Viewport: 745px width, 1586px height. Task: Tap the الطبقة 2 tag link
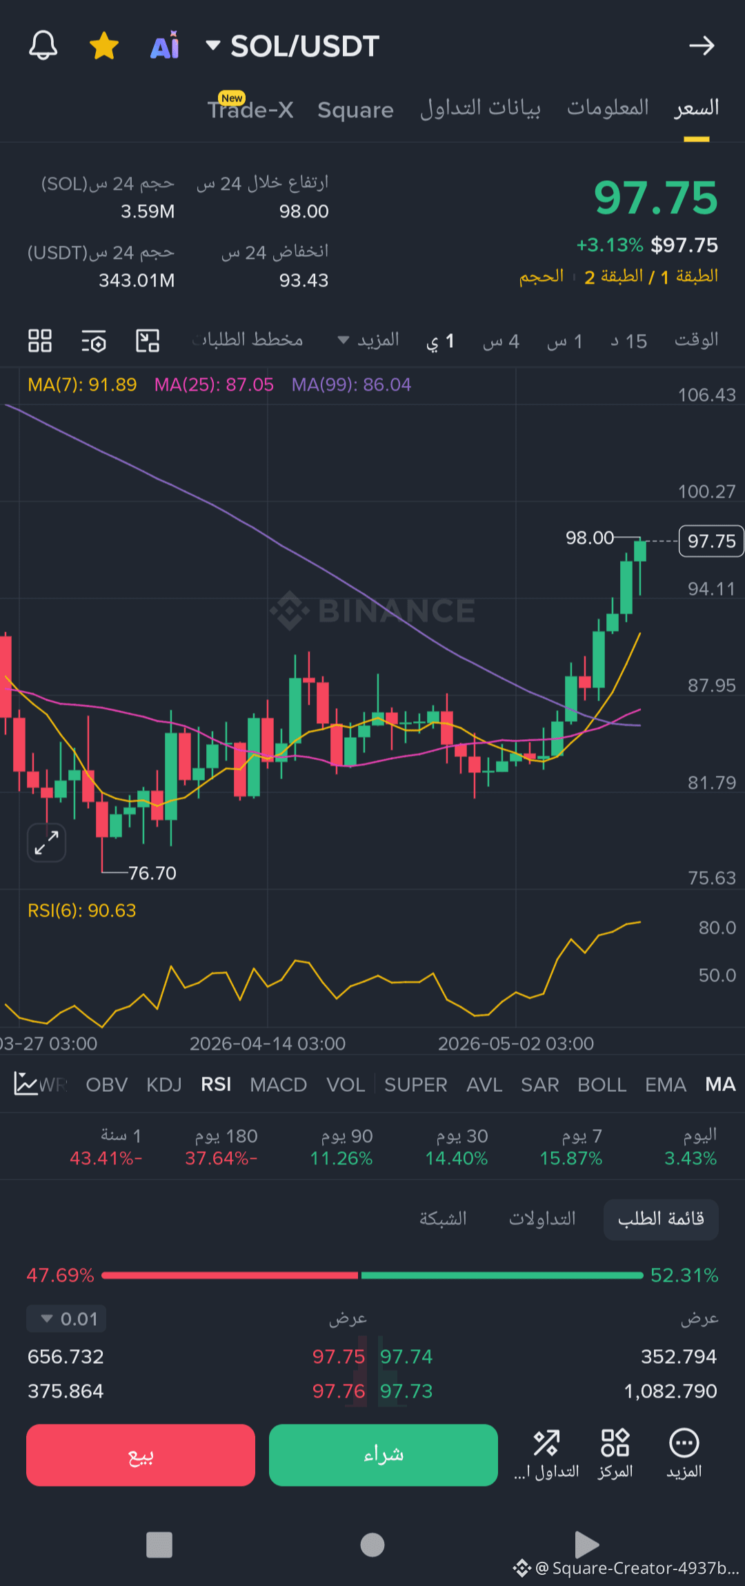tap(613, 277)
